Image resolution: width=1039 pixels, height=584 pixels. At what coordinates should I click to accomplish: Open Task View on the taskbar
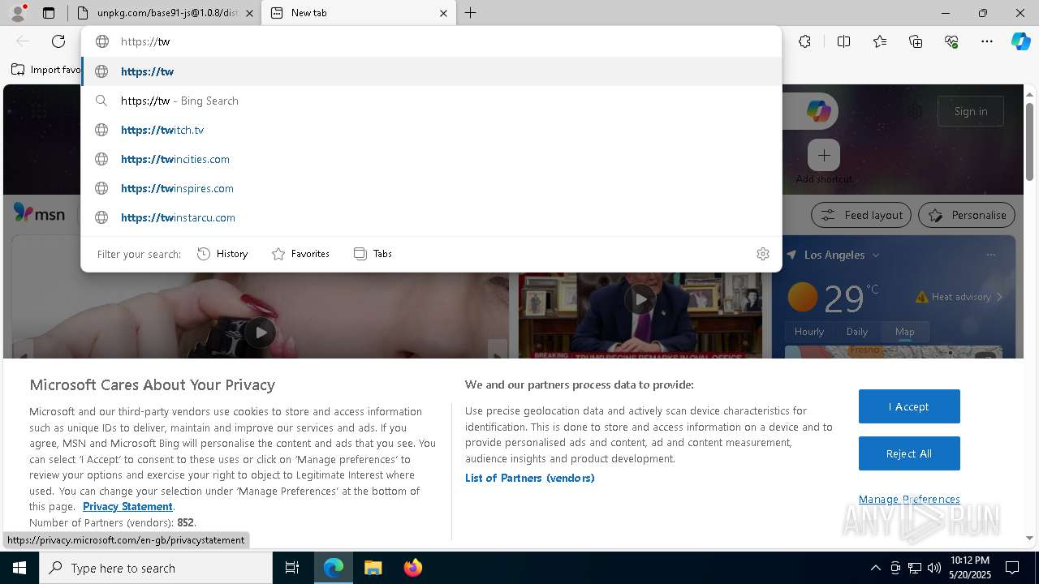(292, 568)
